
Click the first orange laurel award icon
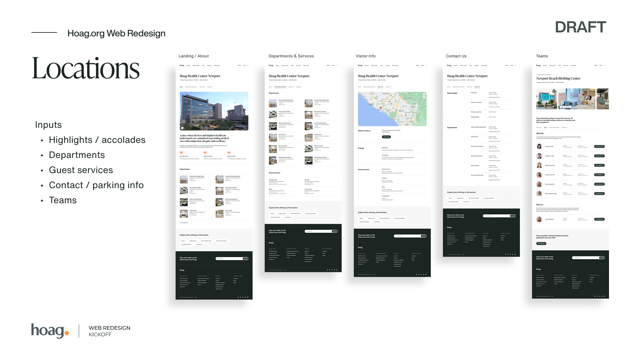point(181,152)
